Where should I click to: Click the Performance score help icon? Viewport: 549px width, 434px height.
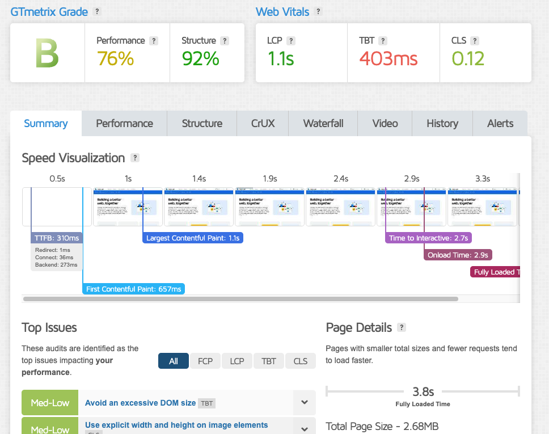(x=153, y=41)
